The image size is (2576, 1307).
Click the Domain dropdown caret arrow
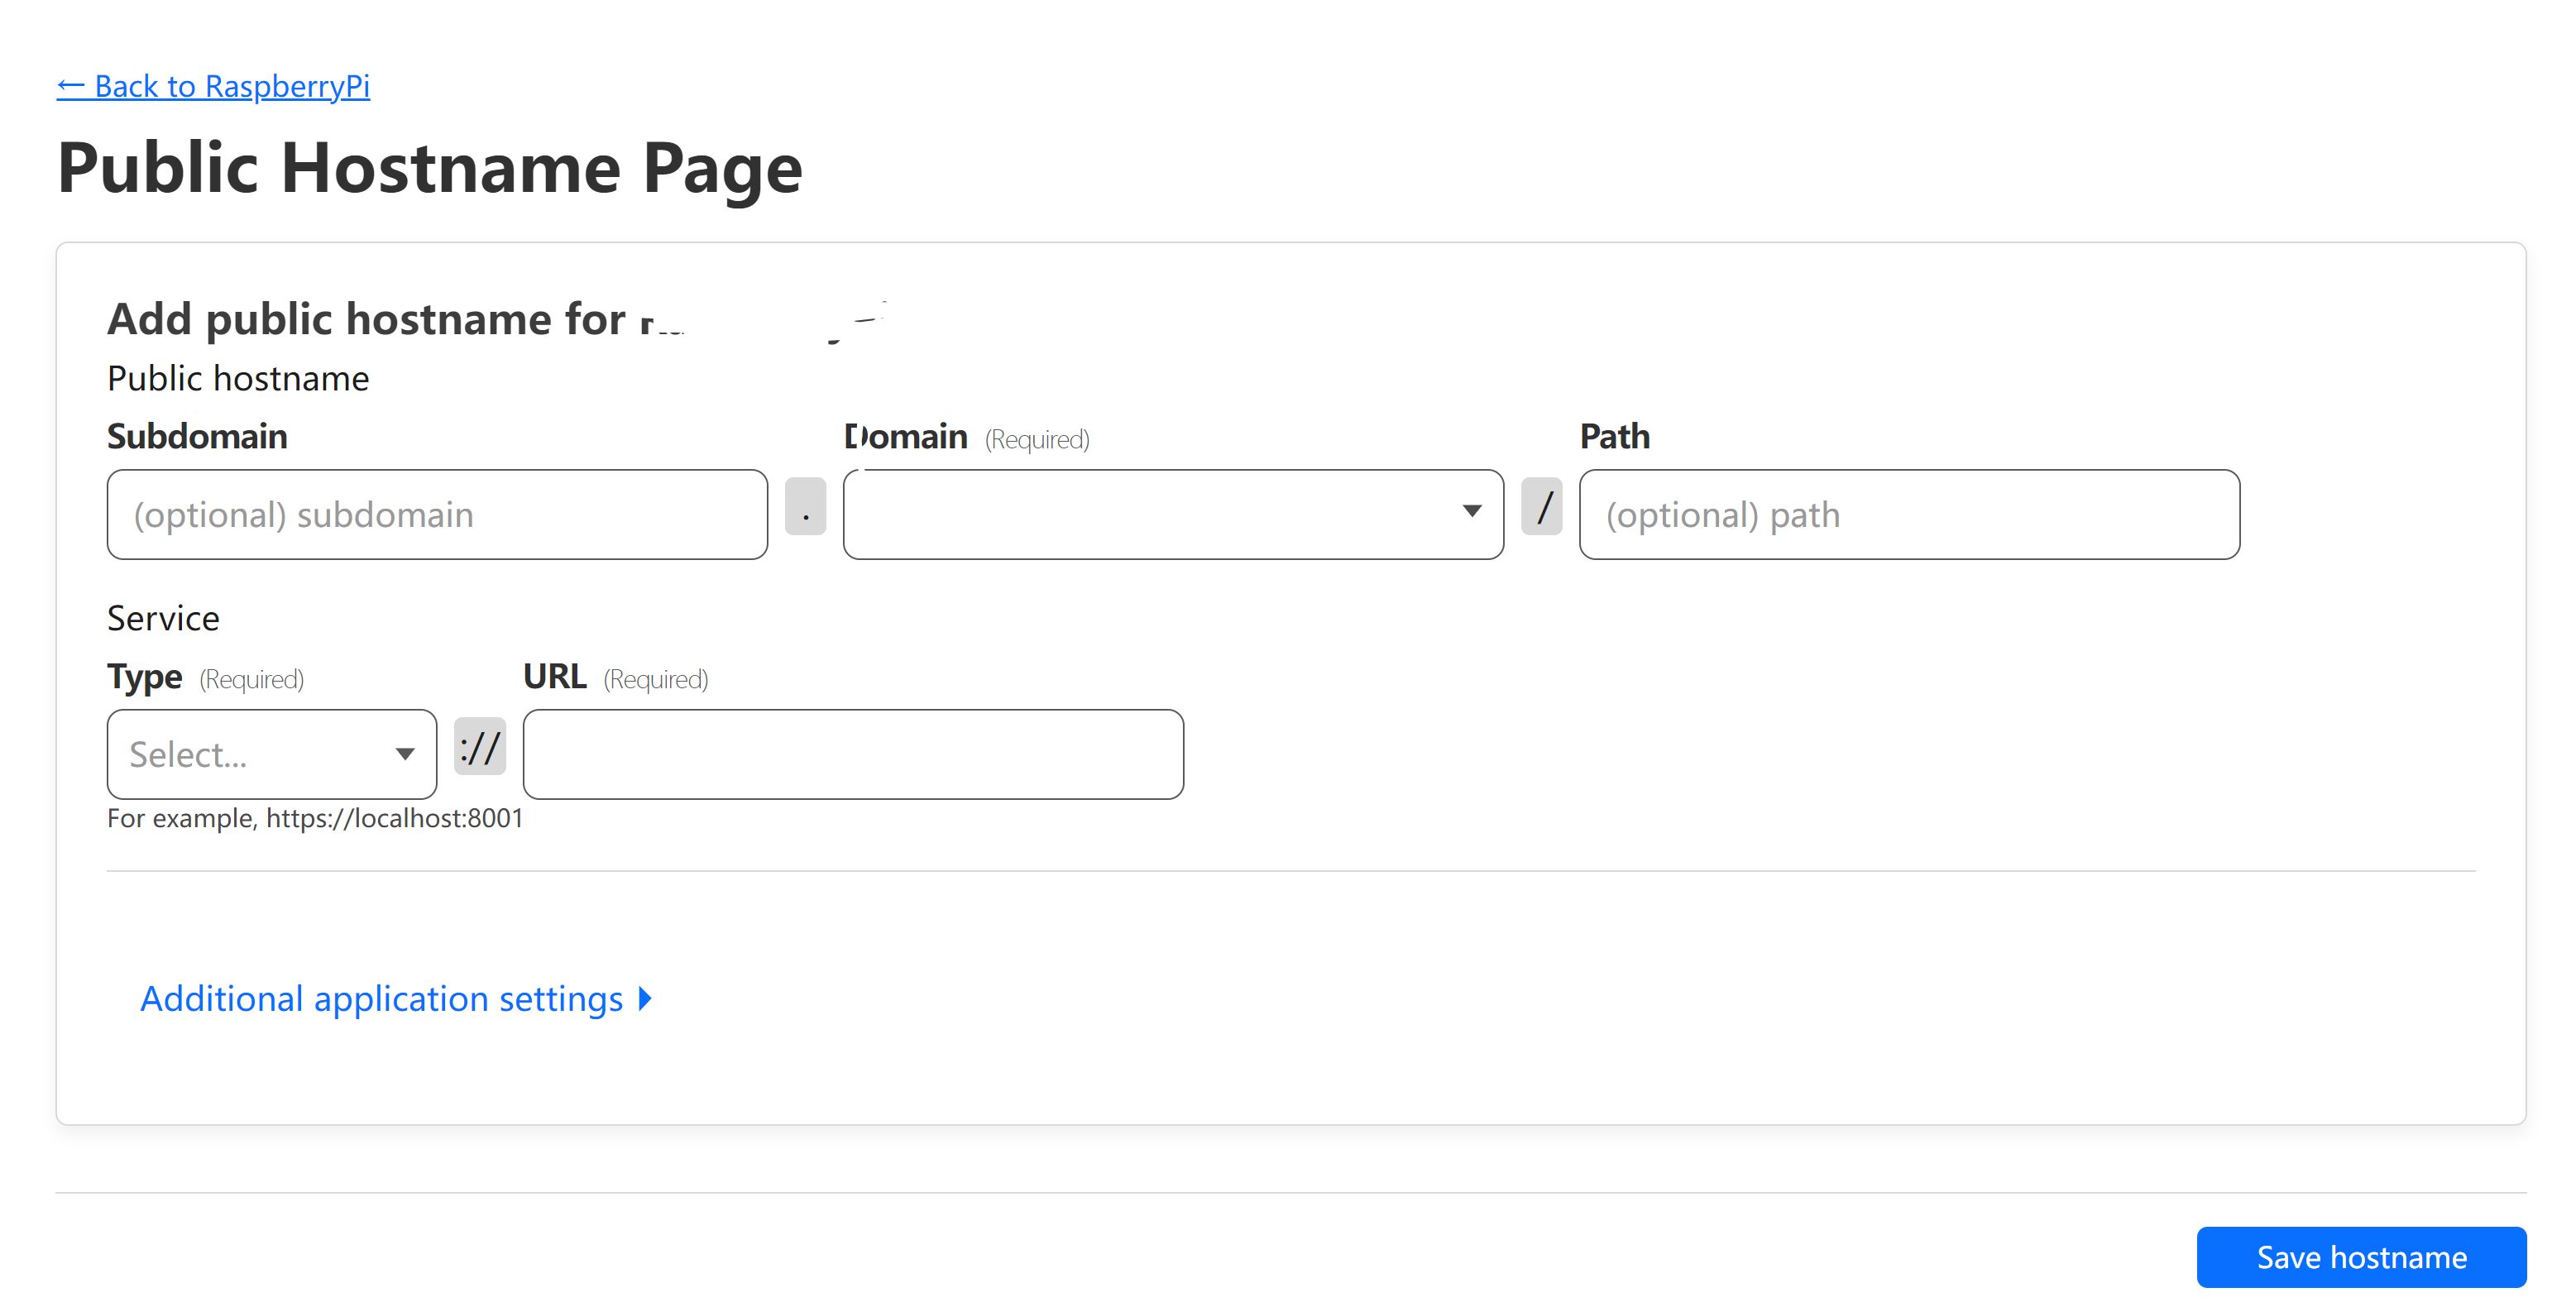pyautogui.click(x=1471, y=511)
